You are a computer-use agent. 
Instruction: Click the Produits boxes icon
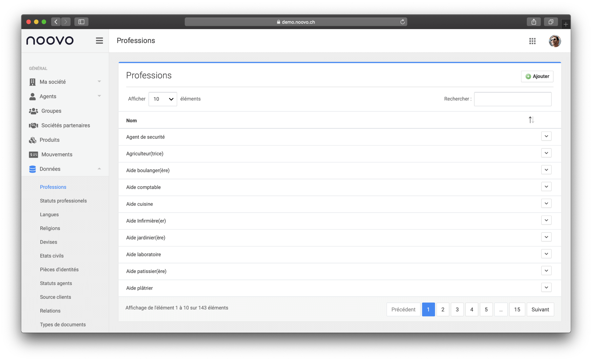32,140
